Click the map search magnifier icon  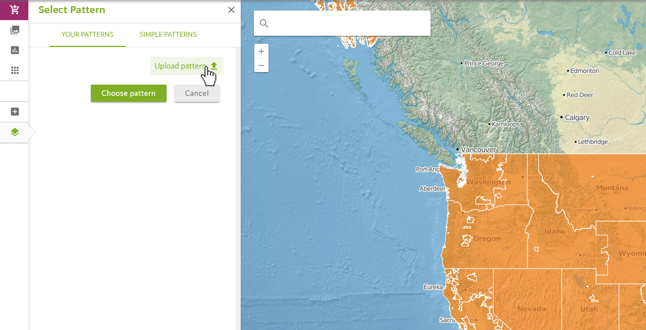[x=264, y=23]
